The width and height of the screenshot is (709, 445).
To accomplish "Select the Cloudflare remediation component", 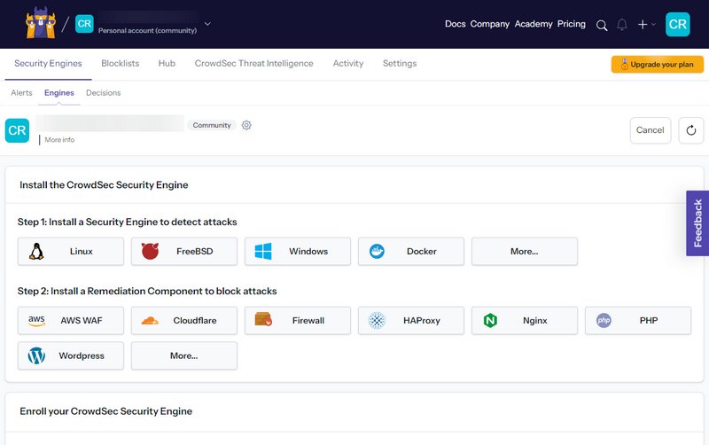I will pos(184,320).
